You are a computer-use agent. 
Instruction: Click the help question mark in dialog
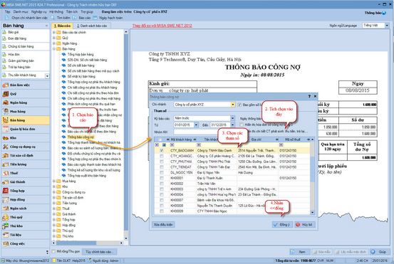[309, 96]
